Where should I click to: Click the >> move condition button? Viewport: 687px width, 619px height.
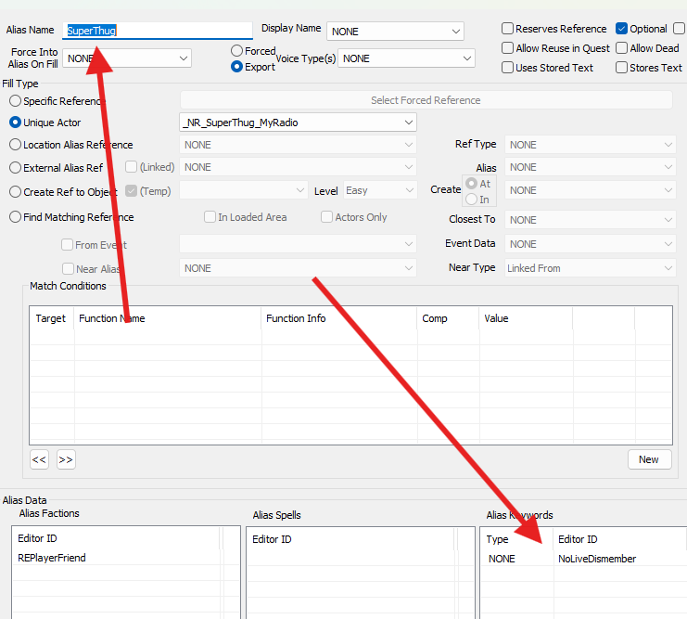tap(66, 459)
